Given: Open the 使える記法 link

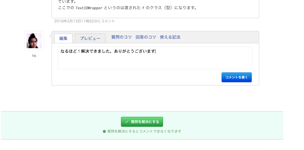Looking at the screenshot, I should click(x=170, y=37).
